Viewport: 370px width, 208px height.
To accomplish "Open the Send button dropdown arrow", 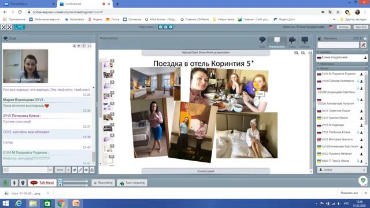I will (68, 170).
